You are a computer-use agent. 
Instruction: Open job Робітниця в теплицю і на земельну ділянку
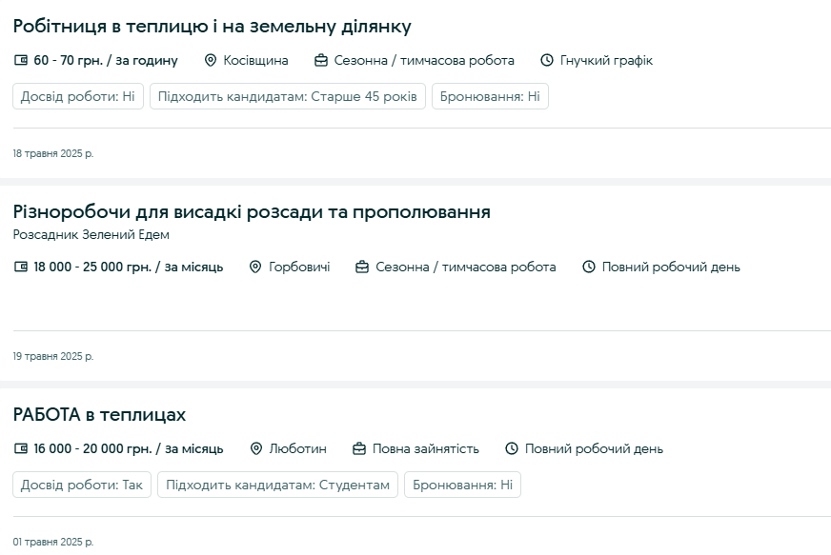point(212,27)
